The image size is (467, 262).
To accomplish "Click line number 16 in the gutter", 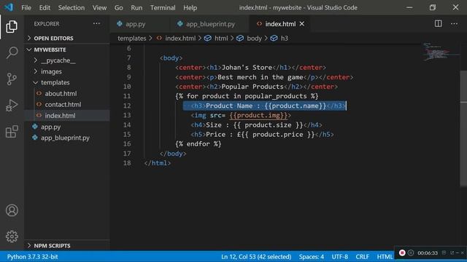I will 127,144.
